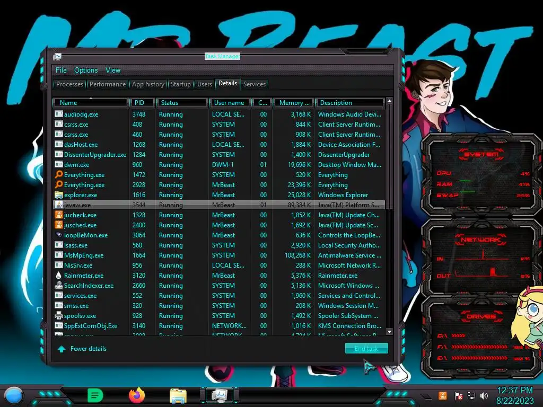The image size is (543, 407).
Task: Click the KMS Connection Bro... description
Action: (349, 325)
